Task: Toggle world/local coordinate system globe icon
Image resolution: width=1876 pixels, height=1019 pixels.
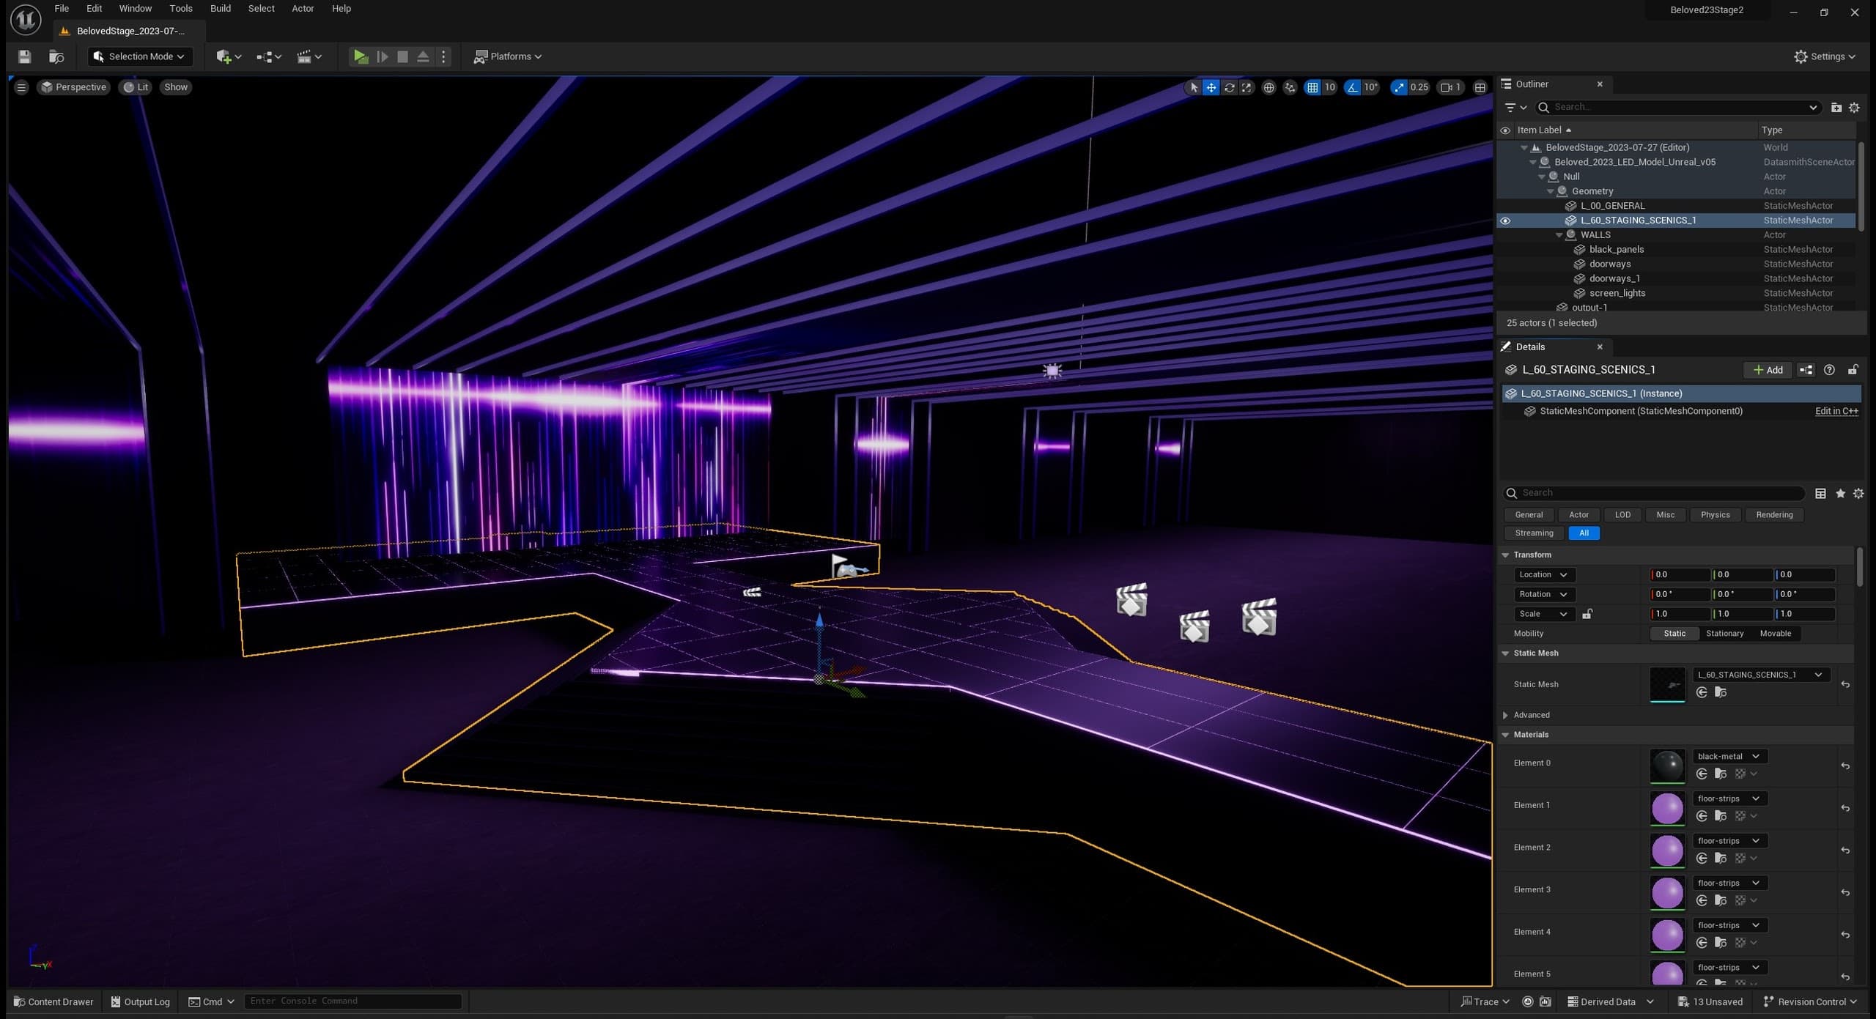Action: pyautogui.click(x=1268, y=87)
